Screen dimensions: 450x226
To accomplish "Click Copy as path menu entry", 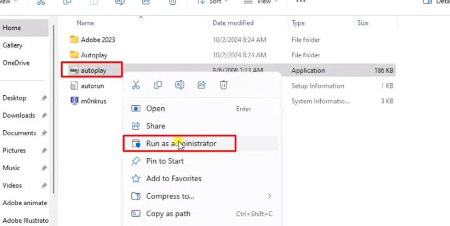I will click(168, 214).
